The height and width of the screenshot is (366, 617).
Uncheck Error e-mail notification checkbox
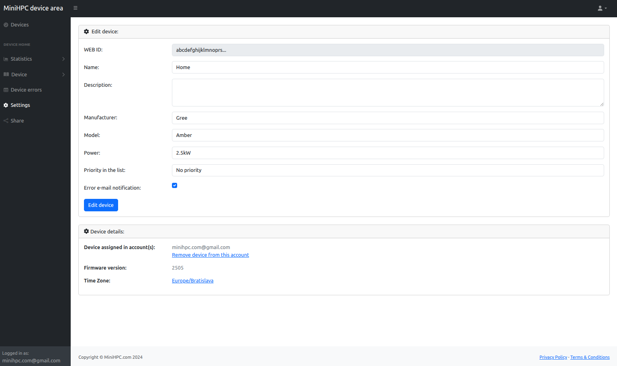pyautogui.click(x=174, y=185)
